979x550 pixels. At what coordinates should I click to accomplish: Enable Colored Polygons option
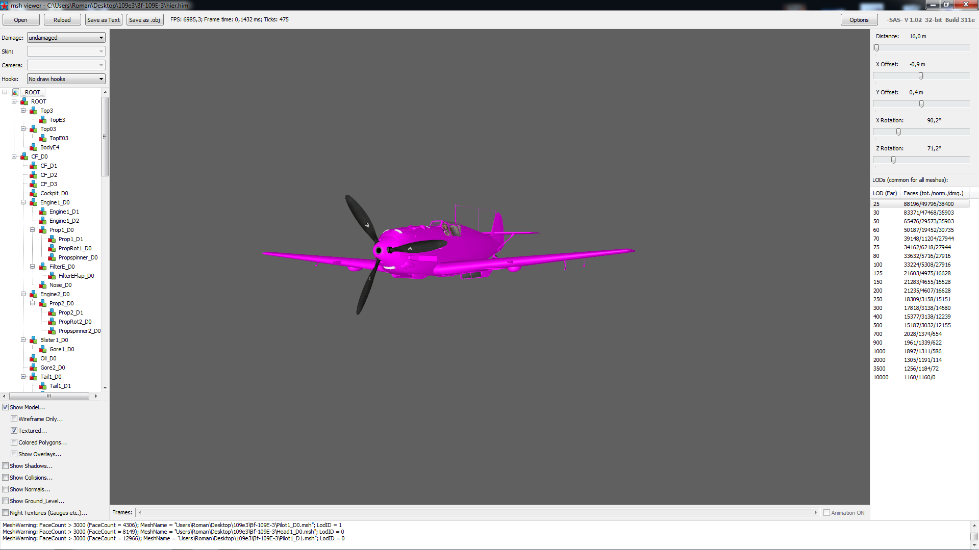point(14,442)
